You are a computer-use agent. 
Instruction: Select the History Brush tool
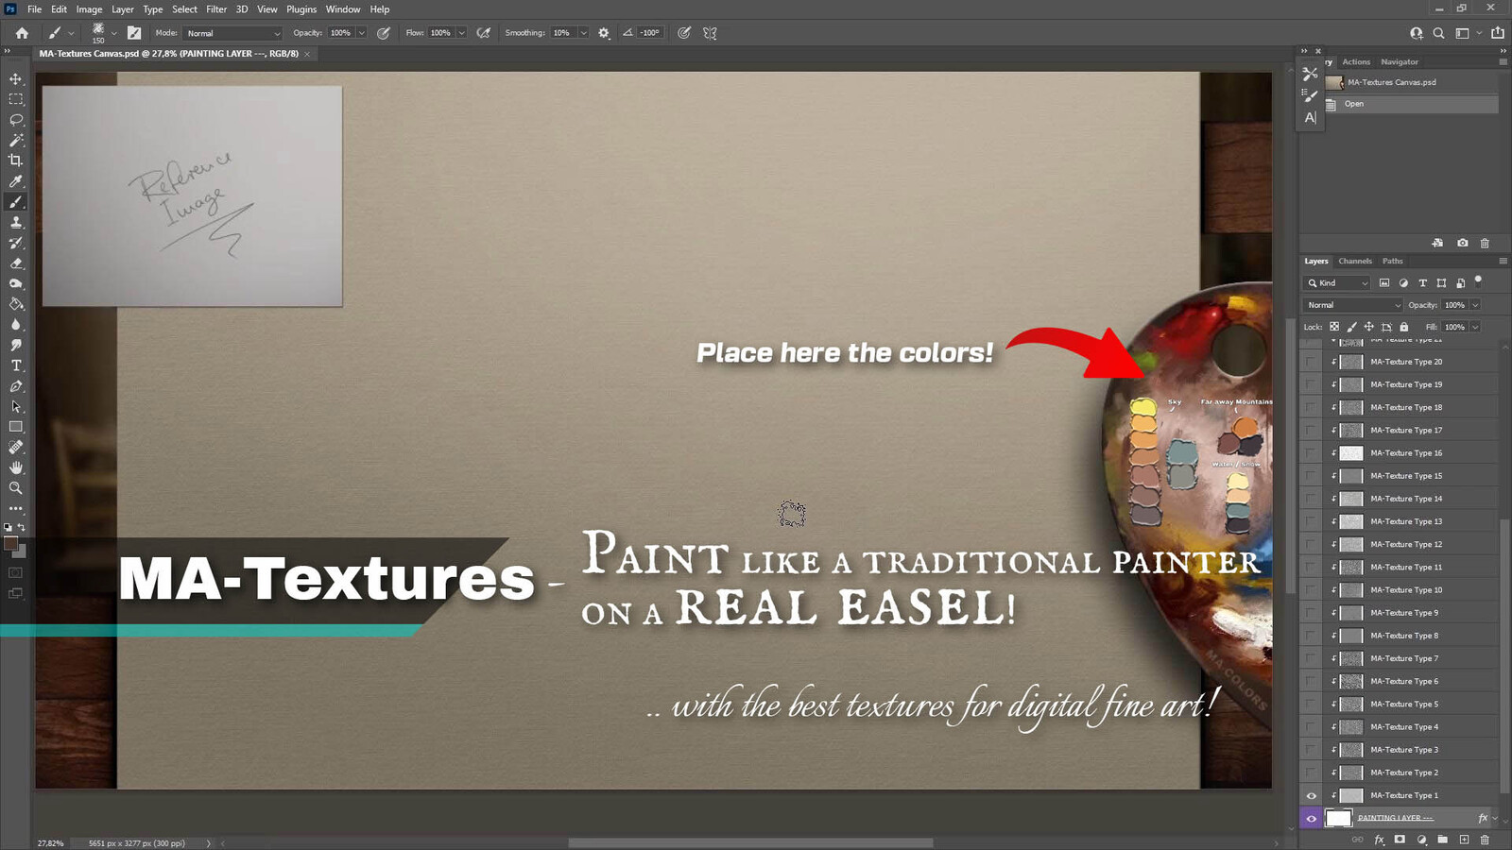[x=15, y=243]
